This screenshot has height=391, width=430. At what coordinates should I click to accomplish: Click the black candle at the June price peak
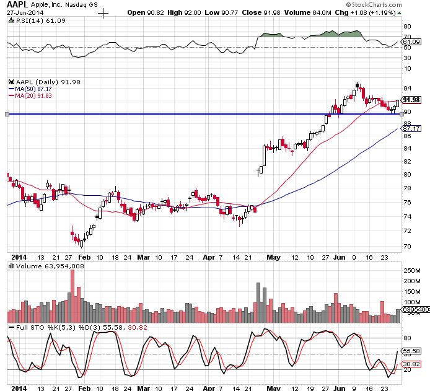pos(357,86)
